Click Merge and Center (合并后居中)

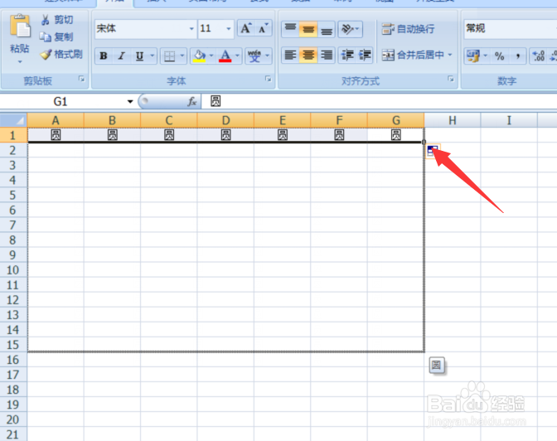413,55
